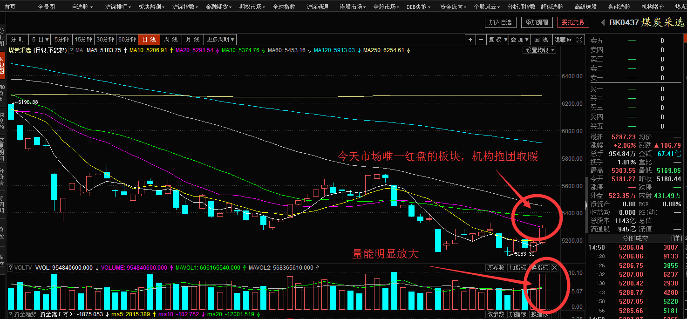Select the 日线 period

click(x=149, y=40)
